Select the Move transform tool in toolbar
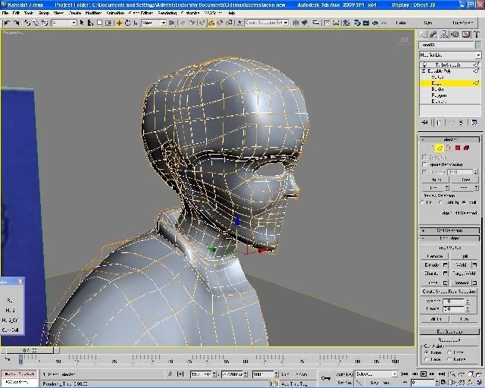 coord(118,23)
